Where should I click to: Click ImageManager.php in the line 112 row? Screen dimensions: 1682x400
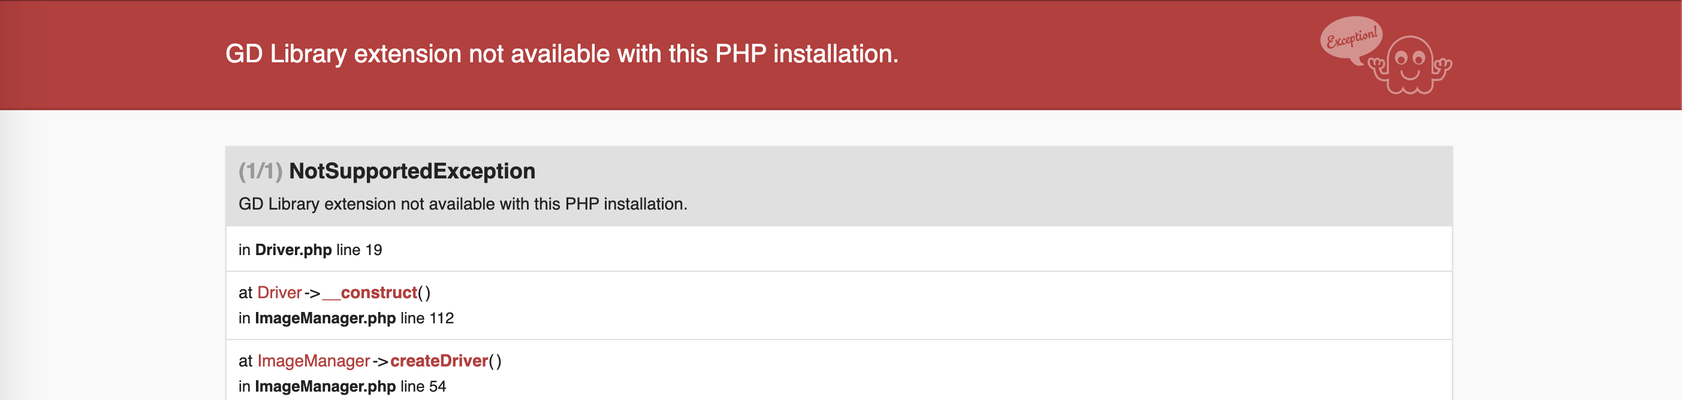(325, 318)
